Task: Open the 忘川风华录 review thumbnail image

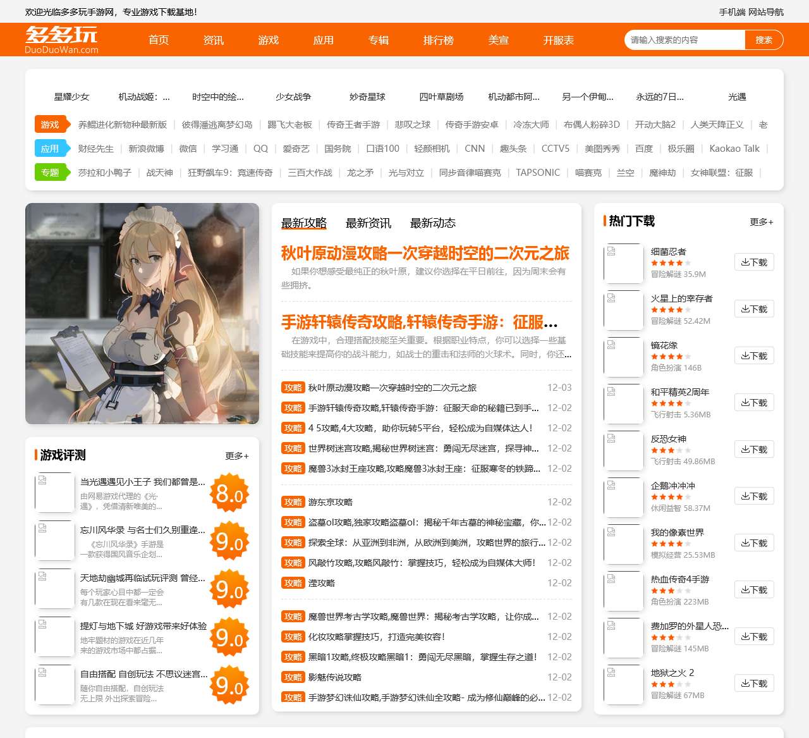Action: click(55, 540)
